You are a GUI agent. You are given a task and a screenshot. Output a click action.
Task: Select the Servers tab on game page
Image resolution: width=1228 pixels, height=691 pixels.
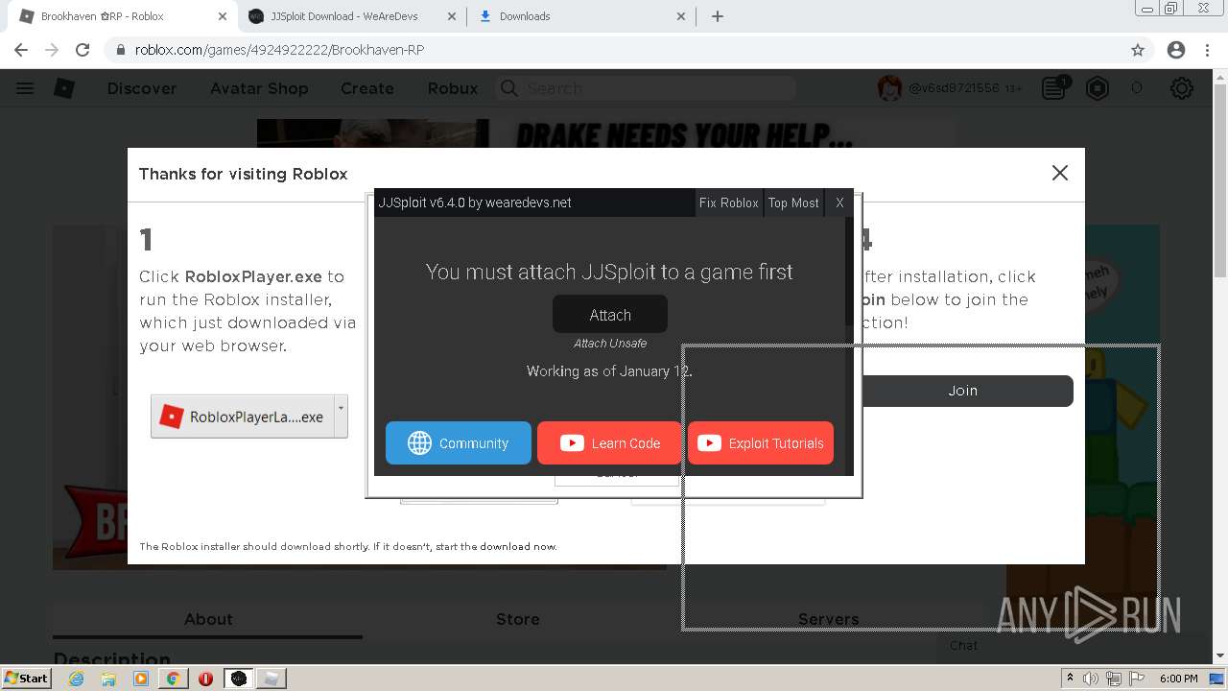[829, 619]
